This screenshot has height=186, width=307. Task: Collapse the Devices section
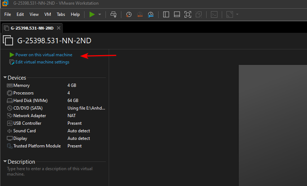coord(5,77)
